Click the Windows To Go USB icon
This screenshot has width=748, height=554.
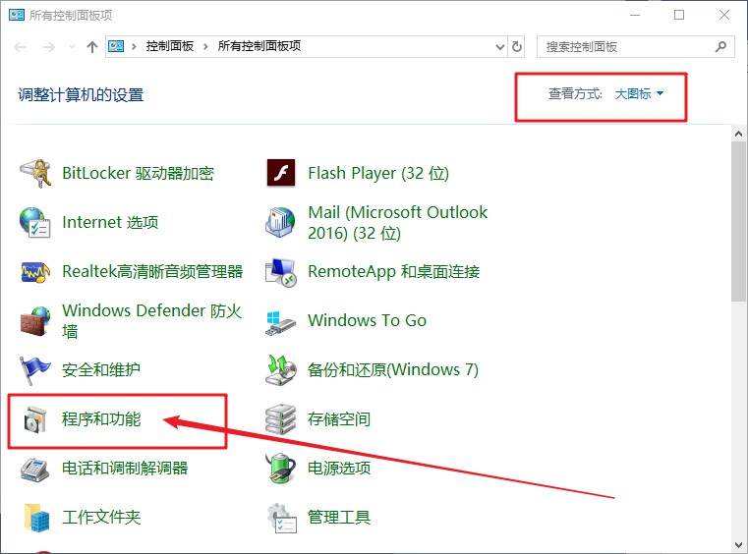(x=280, y=324)
